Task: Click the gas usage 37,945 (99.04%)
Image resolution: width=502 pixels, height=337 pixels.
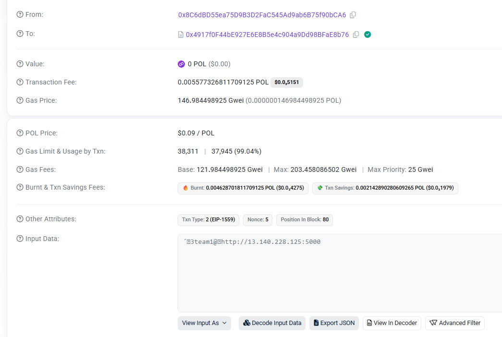Action: (236, 151)
